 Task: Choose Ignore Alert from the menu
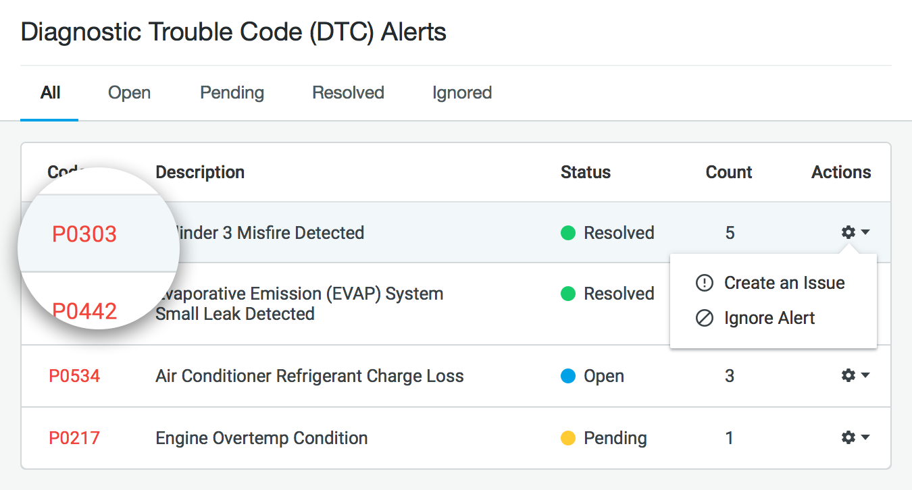click(769, 318)
